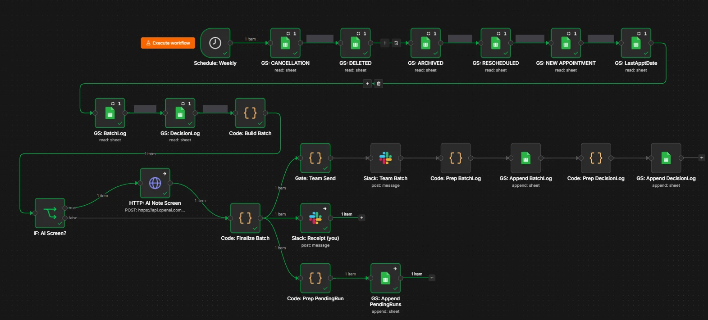Open the Schedule: Weekly trigger node
This screenshot has height=320, width=708.
[x=215, y=43]
